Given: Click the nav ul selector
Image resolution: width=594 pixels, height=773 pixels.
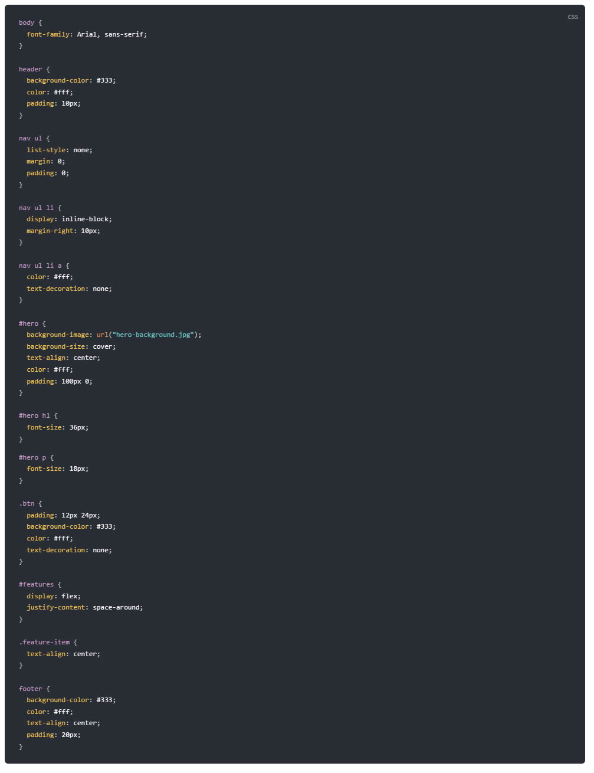Looking at the screenshot, I should pyautogui.click(x=30, y=138).
